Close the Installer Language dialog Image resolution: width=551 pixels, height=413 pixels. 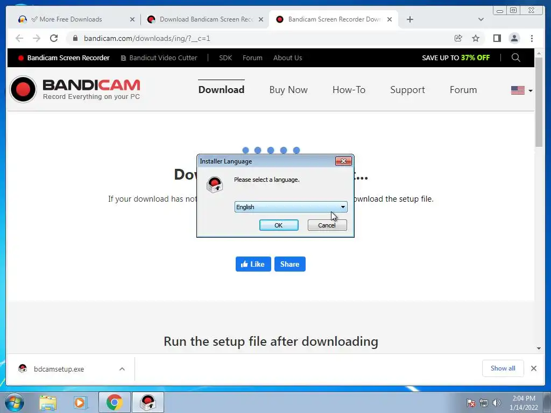pos(343,161)
